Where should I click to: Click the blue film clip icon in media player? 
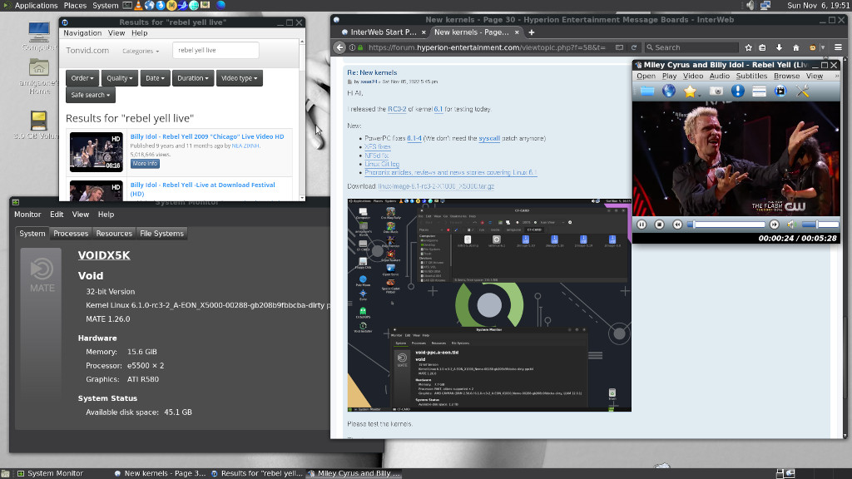(780, 91)
